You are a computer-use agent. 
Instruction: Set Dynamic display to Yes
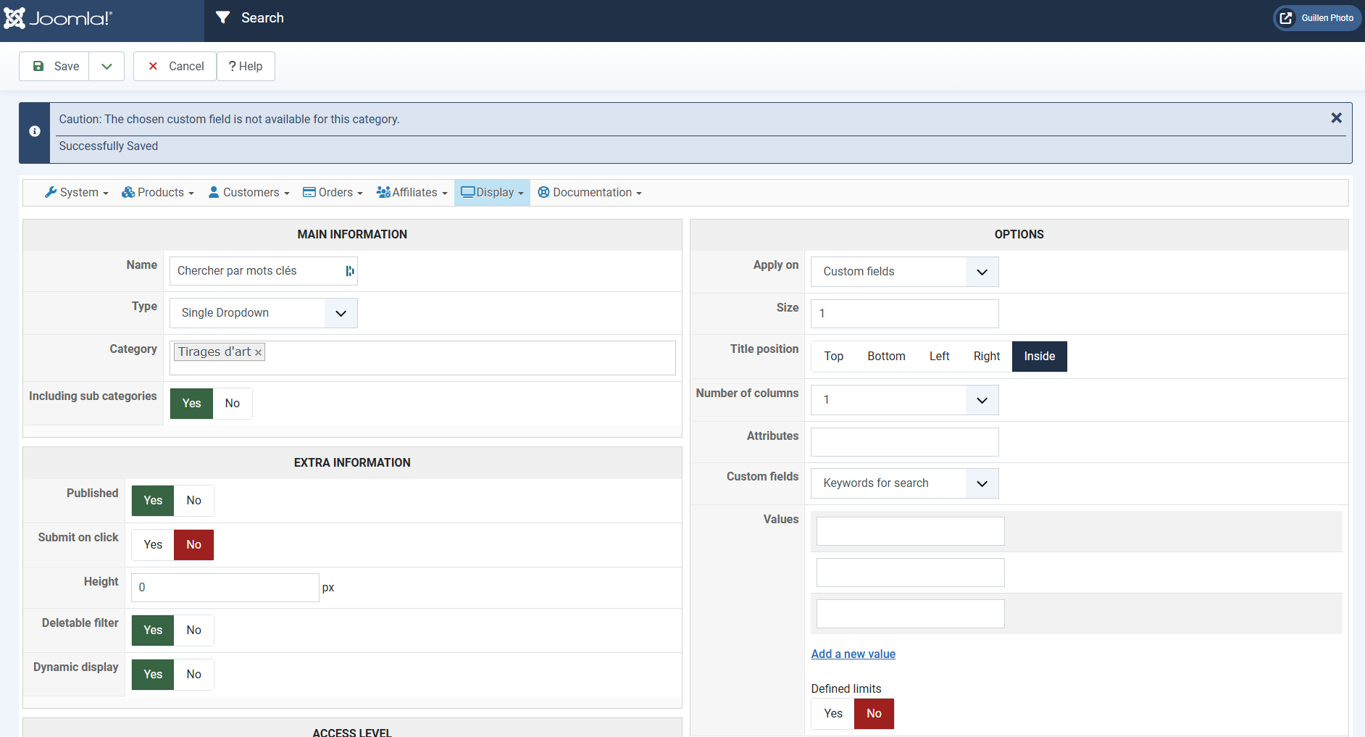coord(153,675)
